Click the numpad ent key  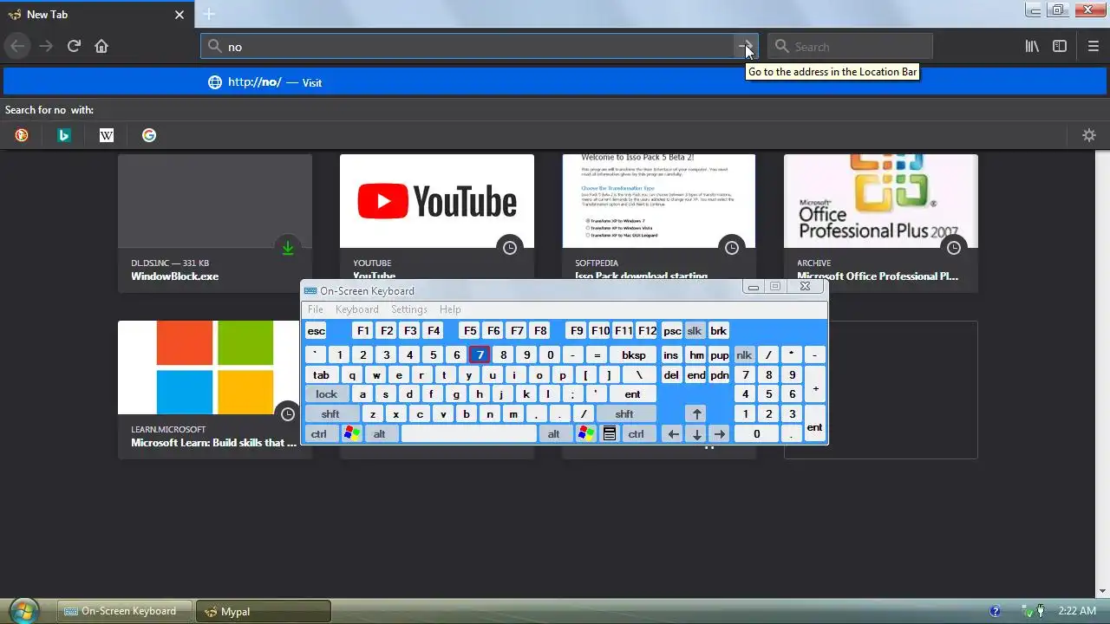(x=815, y=424)
